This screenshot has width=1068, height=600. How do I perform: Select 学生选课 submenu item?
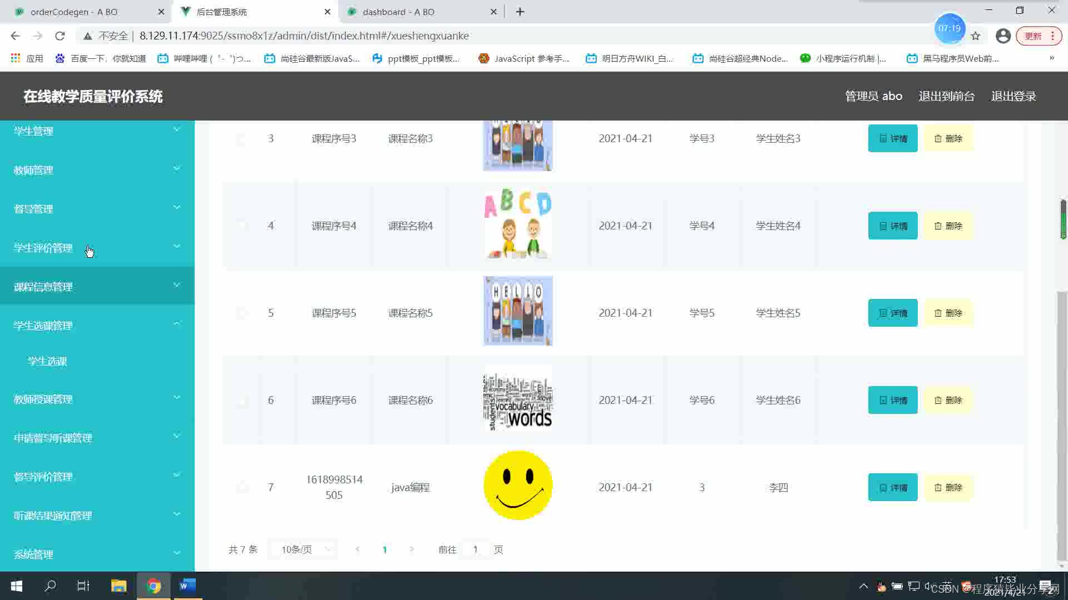(47, 361)
